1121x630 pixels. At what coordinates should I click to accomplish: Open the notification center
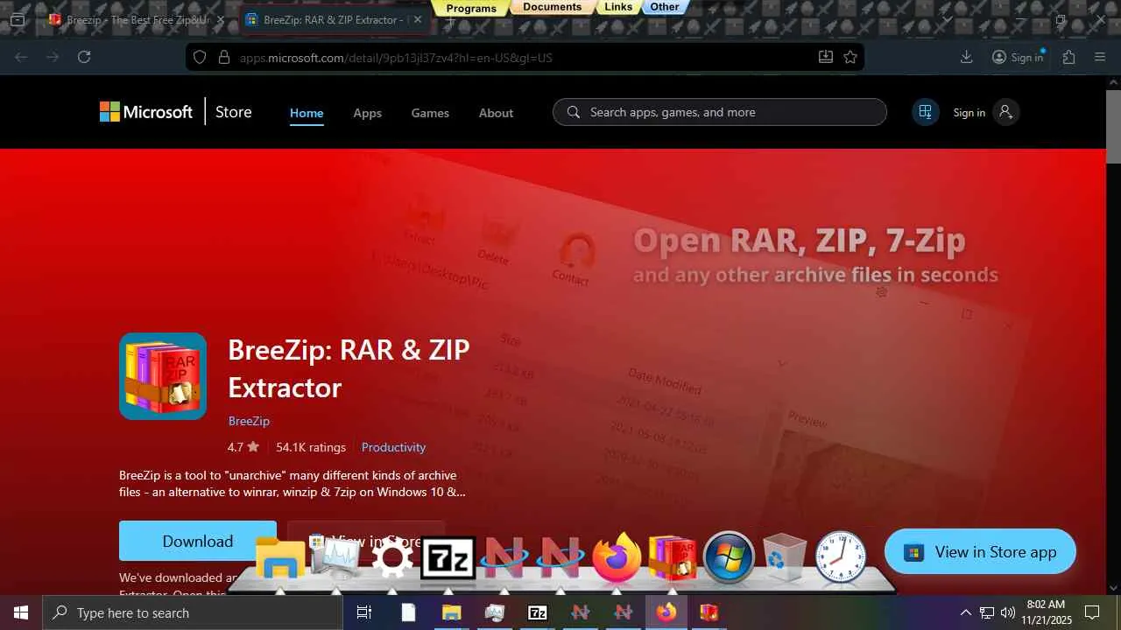(x=1092, y=612)
